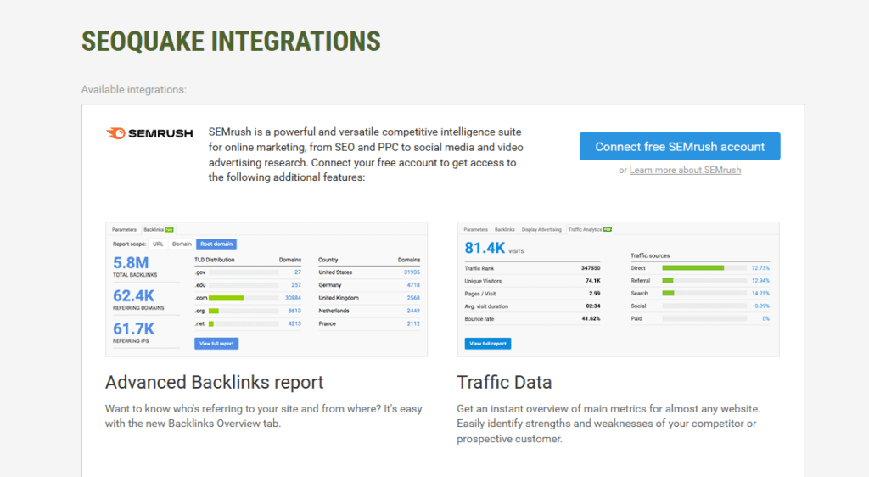The image size is (869, 477).
Task: Open Learn more about SEMrush link
Action: click(685, 170)
